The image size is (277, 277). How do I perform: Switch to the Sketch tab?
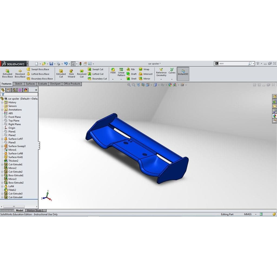18,84
